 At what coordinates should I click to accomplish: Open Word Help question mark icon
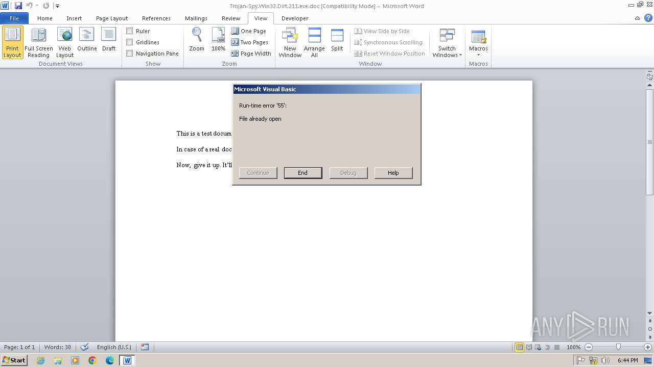pyautogui.click(x=648, y=18)
